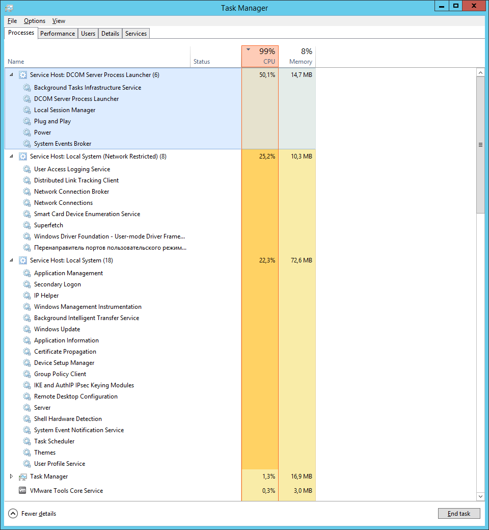This screenshot has width=489, height=530.
Task: Click the scrollbar down arrow
Action: pyautogui.click(x=480, y=496)
